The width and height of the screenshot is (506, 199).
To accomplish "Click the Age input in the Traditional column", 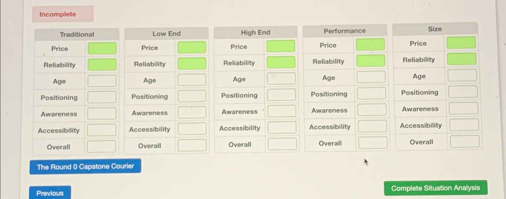I will point(101,80).
